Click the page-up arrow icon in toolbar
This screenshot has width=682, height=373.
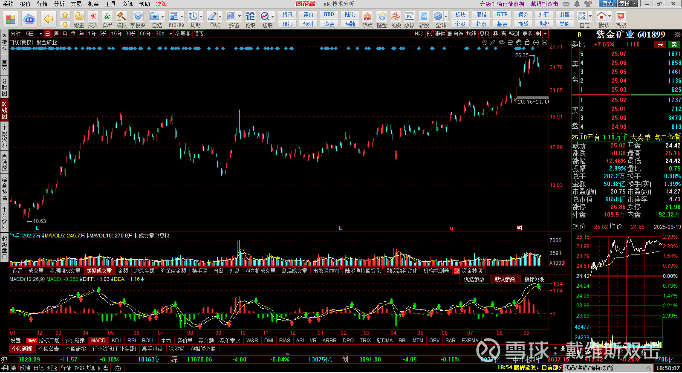65,15
